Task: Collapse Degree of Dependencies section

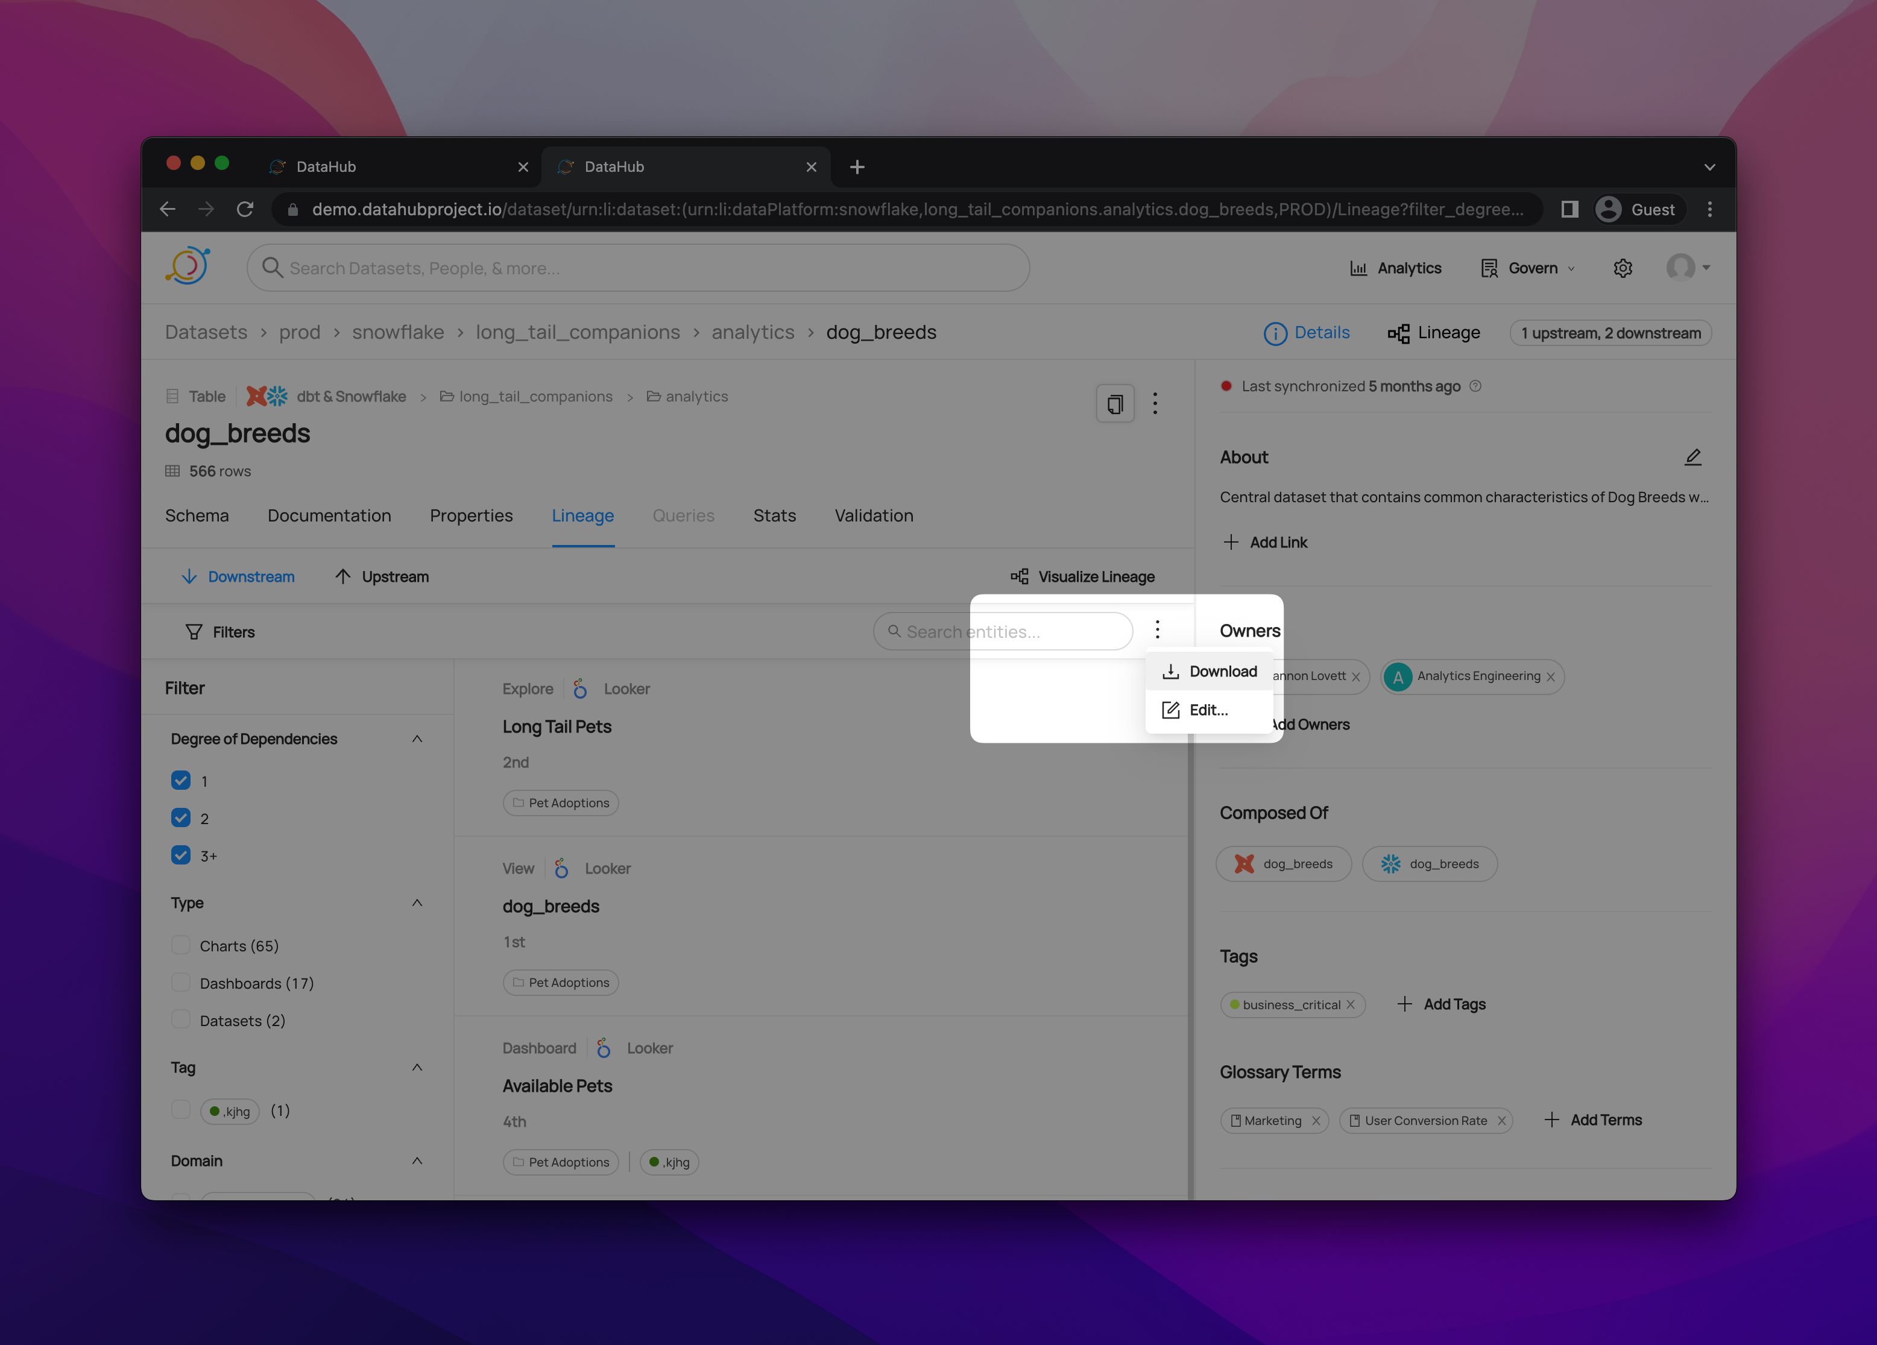Action: [x=417, y=739]
